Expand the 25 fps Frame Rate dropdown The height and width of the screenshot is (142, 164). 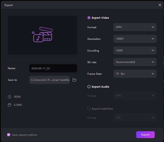pos(135,74)
